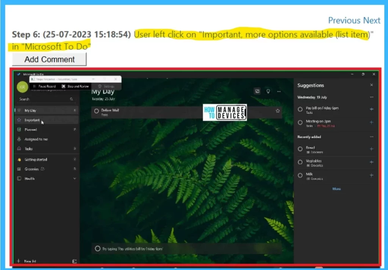The image size is (388, 270).
Task: Select the Milk suggestion text
Action: tap(309, 174)
